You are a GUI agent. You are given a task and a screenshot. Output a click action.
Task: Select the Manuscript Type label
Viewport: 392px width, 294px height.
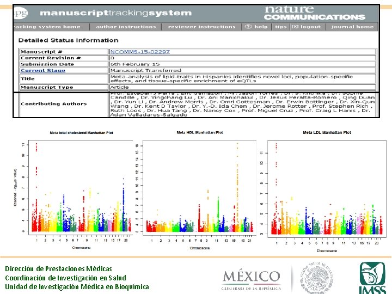[64, 87]
